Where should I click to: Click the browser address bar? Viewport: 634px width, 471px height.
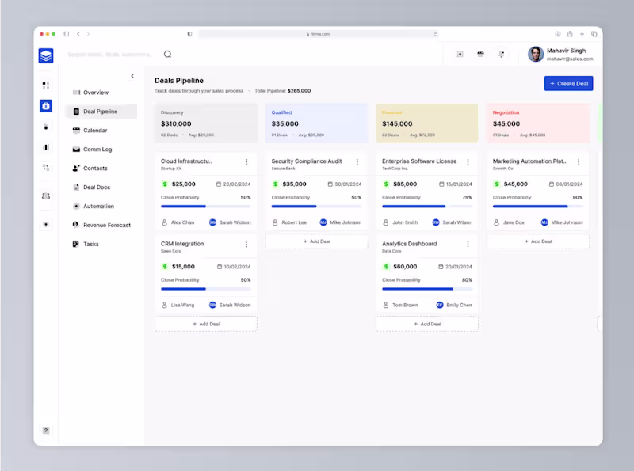tap(318, 34)
